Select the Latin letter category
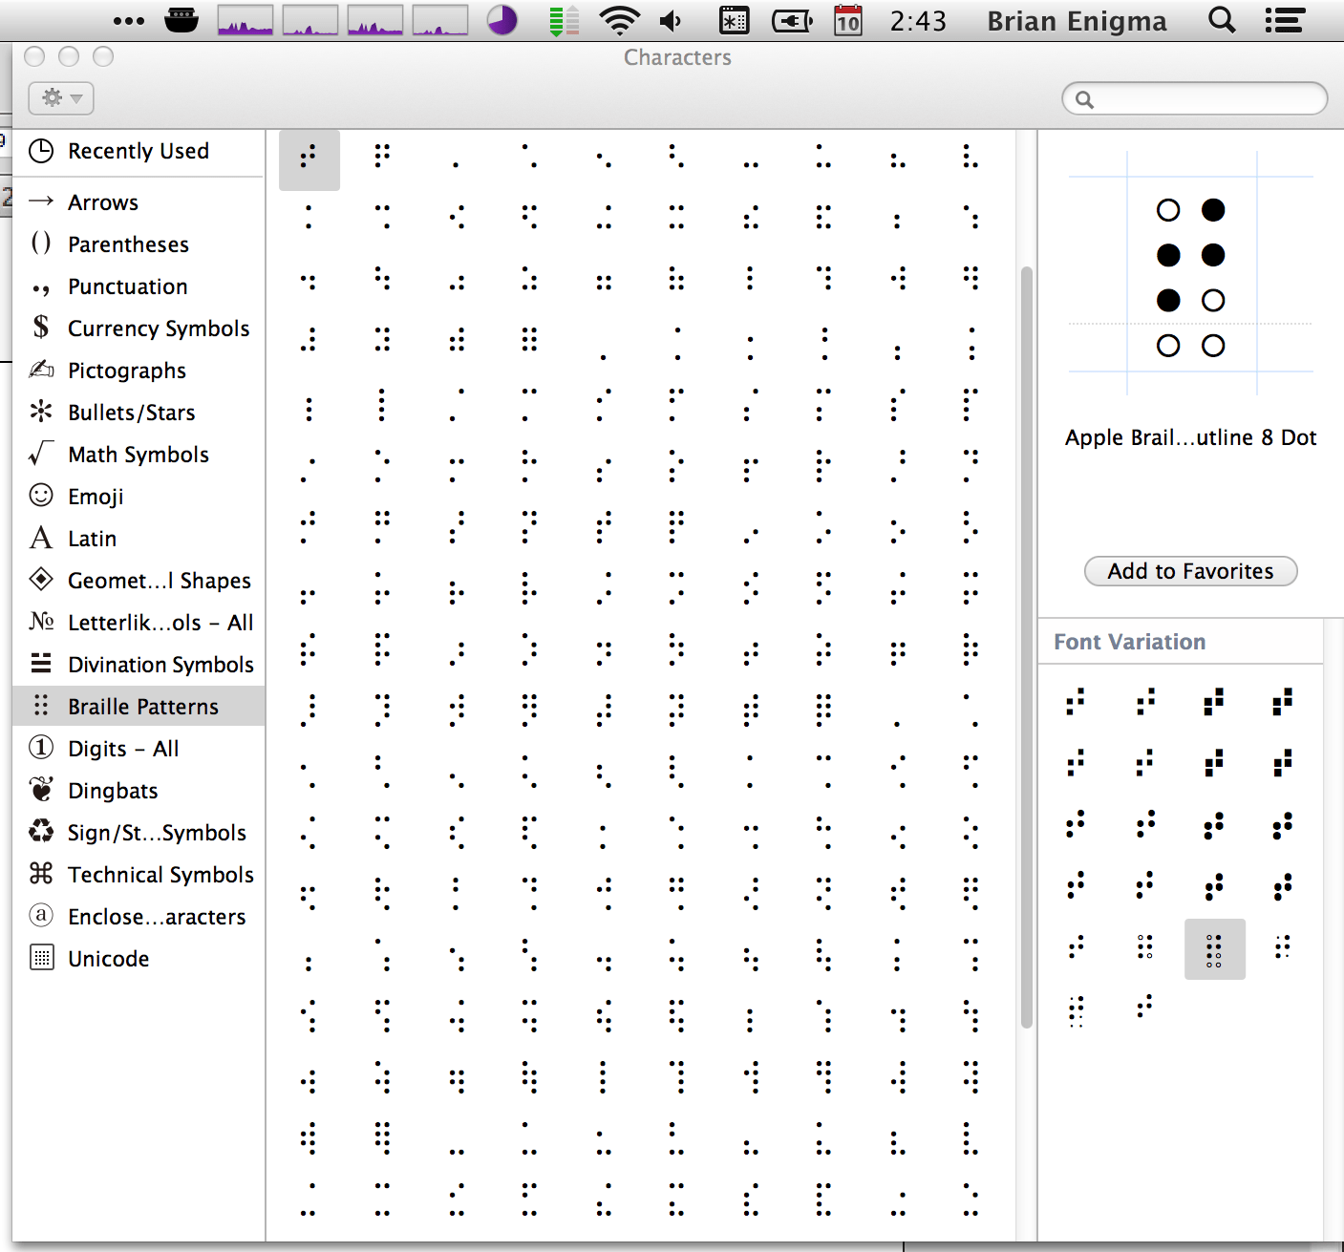 139,539
